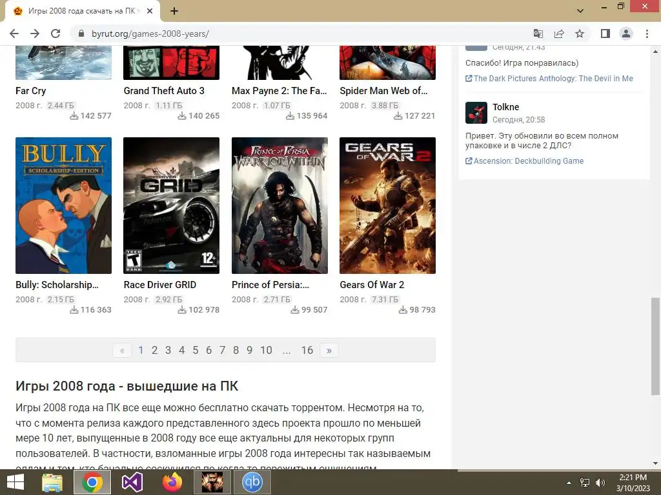Open the Prince of Persia Warrior Within cover

click(280, 206)
